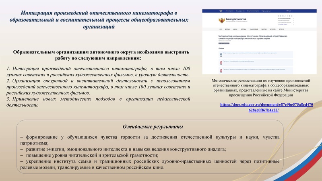The image size is (322, 181).
Task: Open Банк документов in the blue navigation bar
Action: tap(240, 11)
